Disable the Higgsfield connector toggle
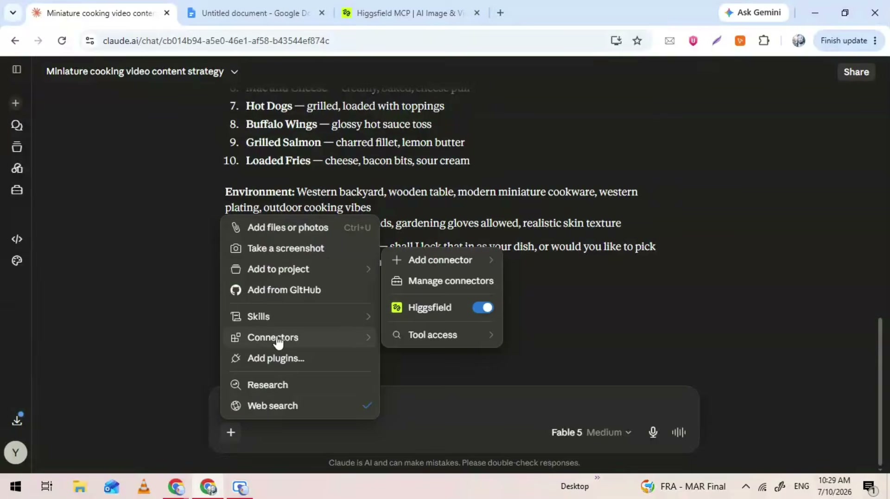This screenshot has width=890, height=499. pyautogui.click(x=483, y=307)
